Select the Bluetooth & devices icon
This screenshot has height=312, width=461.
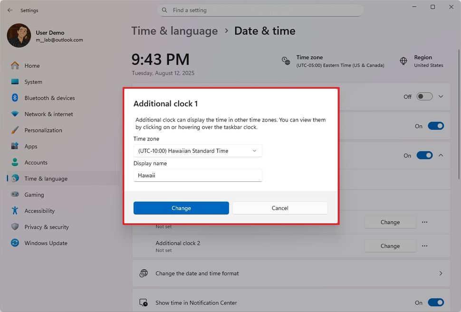[x=15, y=98]
